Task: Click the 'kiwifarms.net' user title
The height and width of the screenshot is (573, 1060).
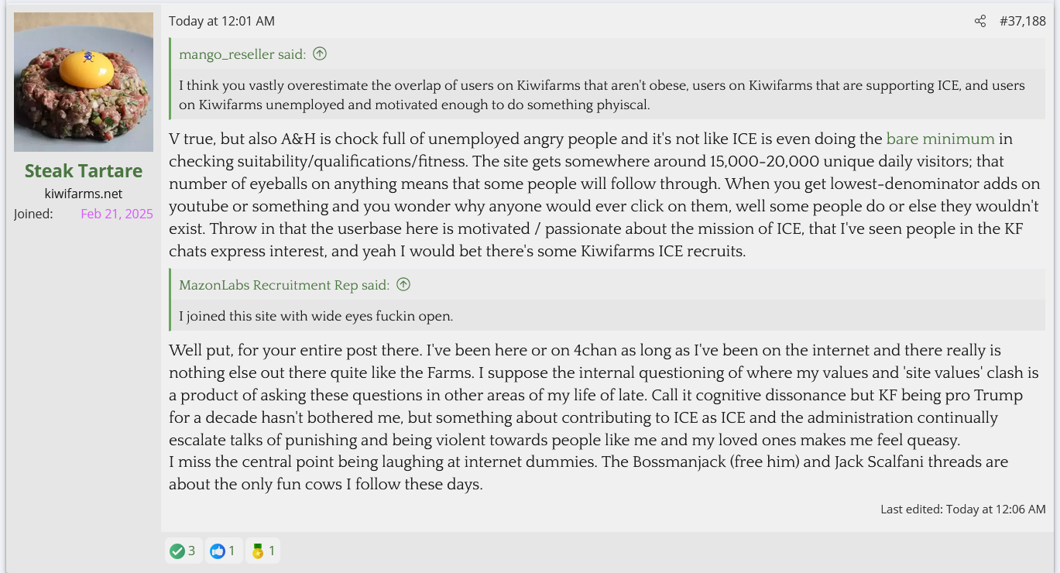Action: (84, 194)
